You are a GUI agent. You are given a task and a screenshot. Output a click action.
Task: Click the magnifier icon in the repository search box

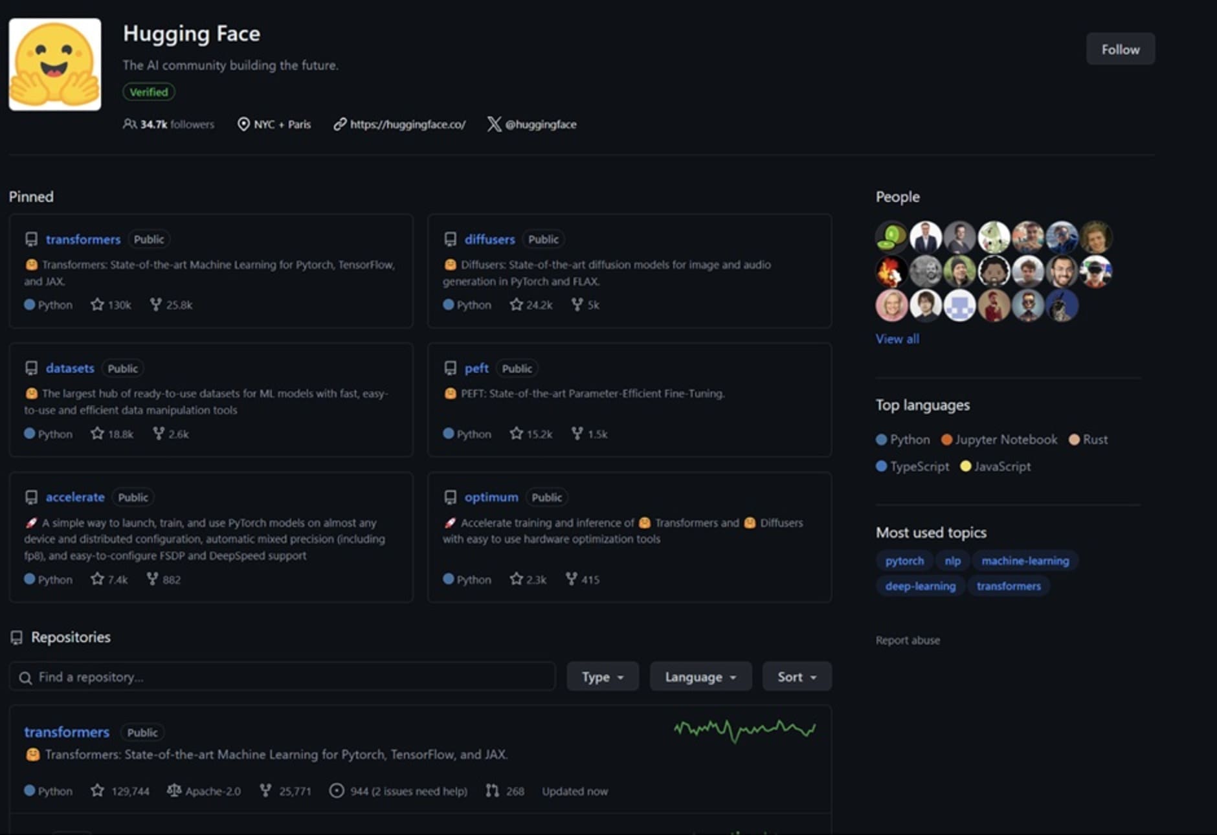[26, 677]
